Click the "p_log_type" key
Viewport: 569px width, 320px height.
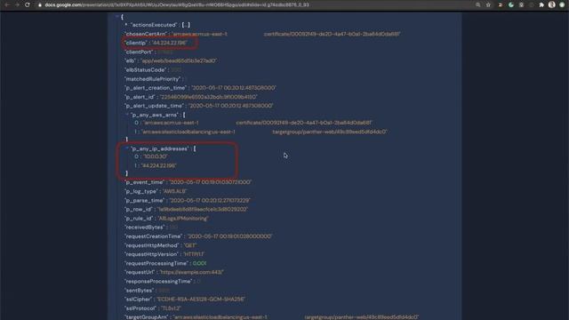[x=140, y=191]
